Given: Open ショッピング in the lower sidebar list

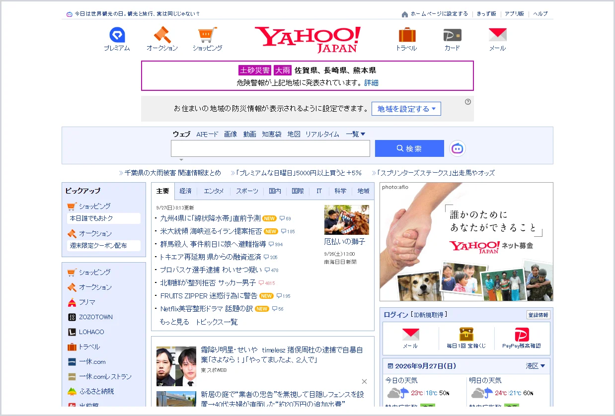Looking at the screenshot, I should pyautogui.click(x=89, y=272).
